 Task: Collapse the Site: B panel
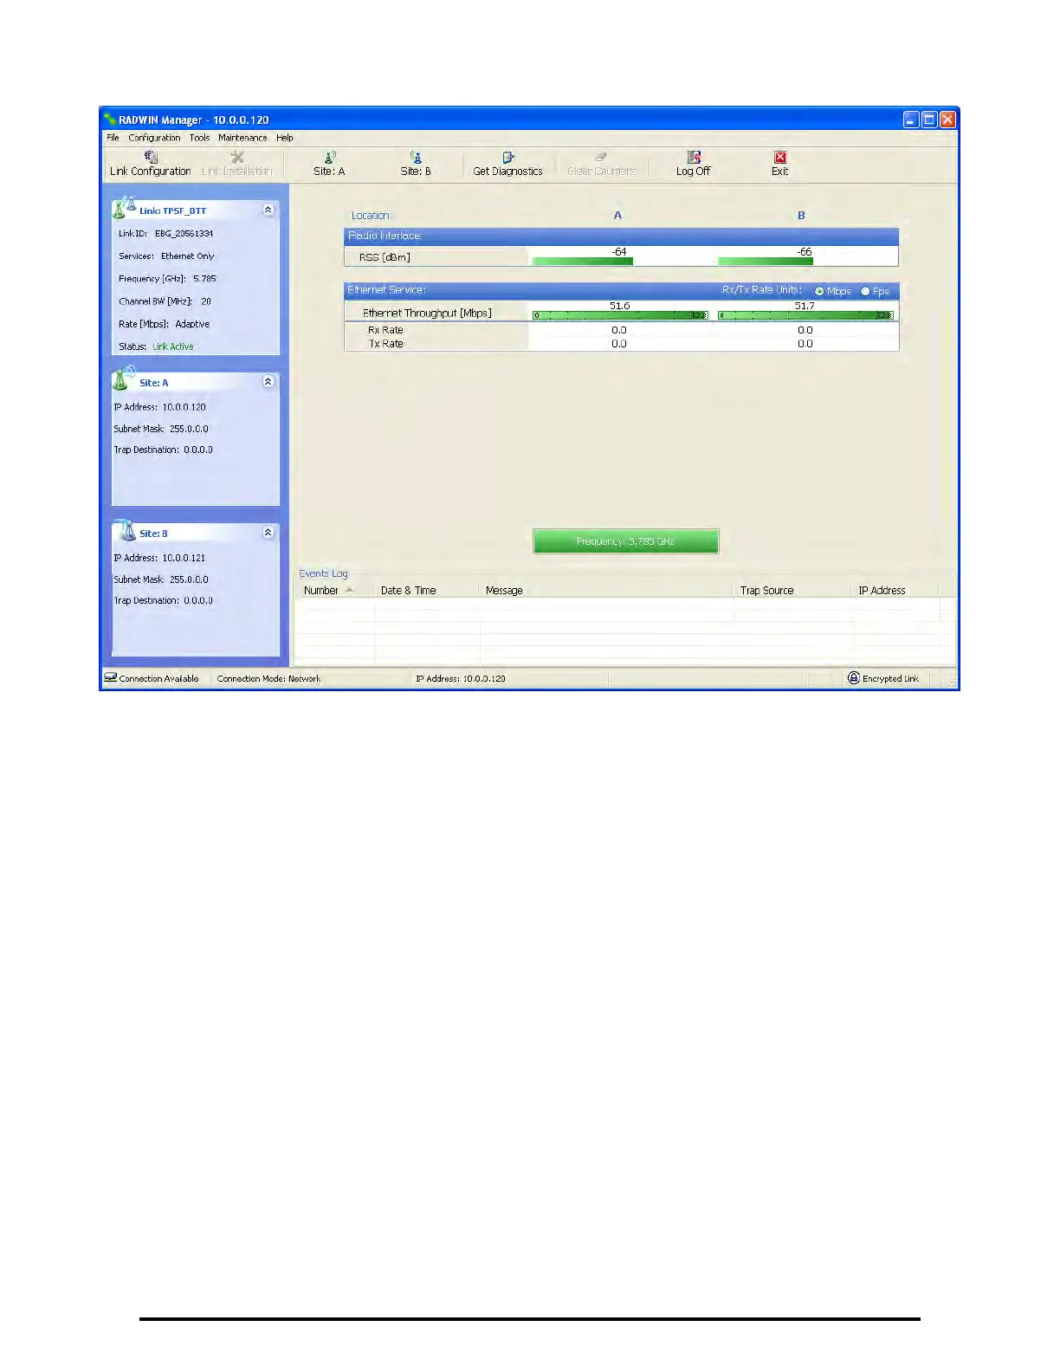[x=268, y=533]
